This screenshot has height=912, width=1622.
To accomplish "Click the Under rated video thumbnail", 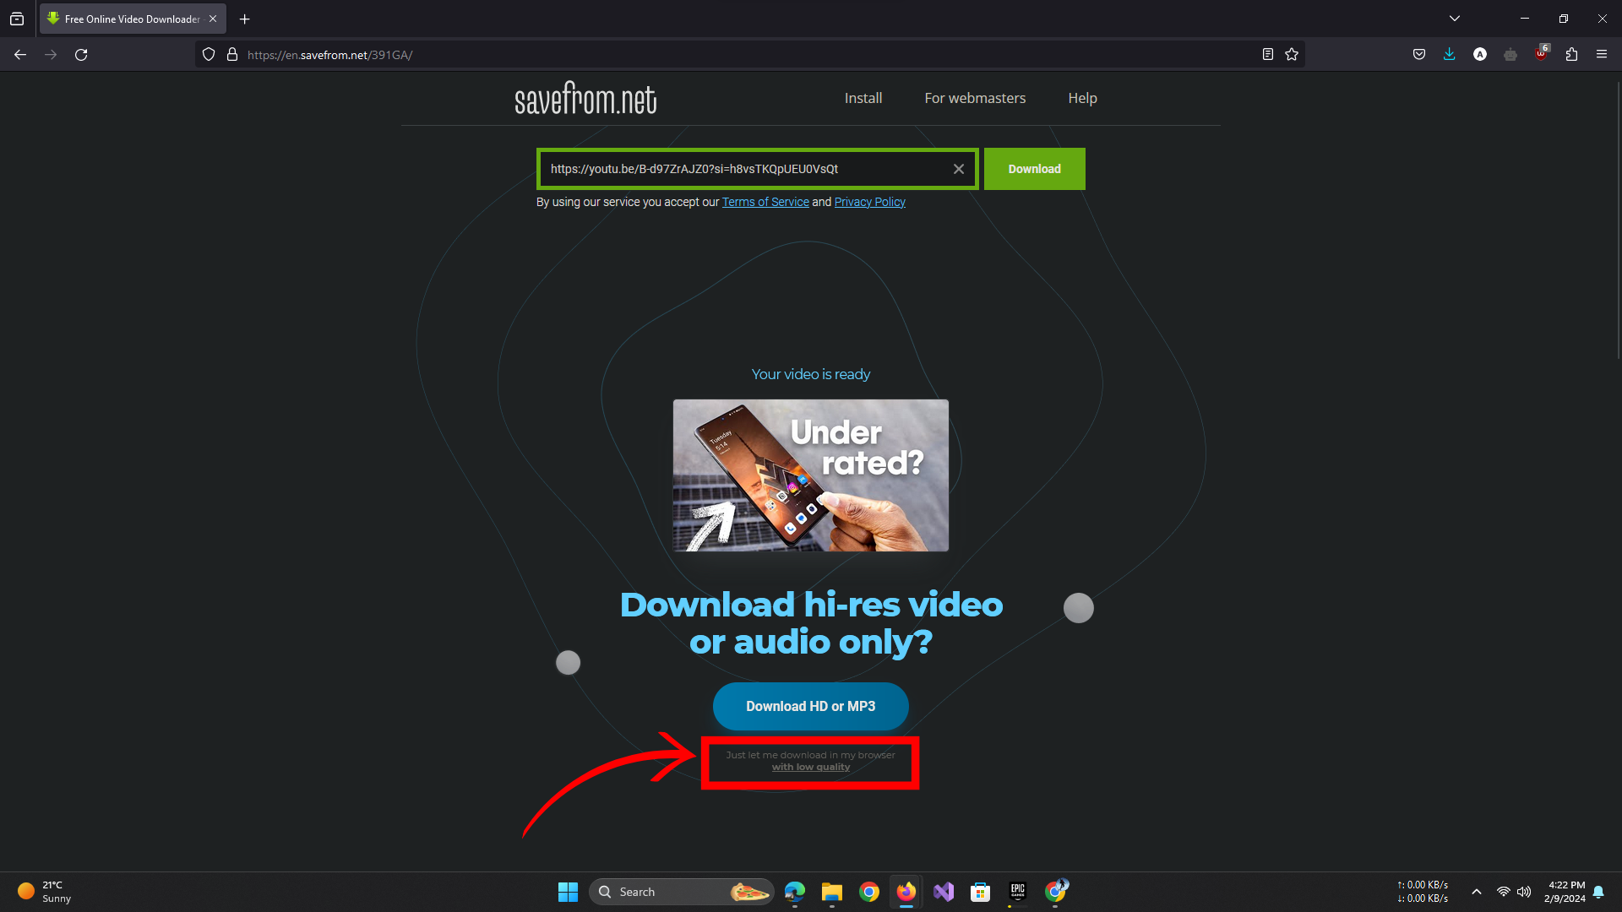I will coord(810,475).
